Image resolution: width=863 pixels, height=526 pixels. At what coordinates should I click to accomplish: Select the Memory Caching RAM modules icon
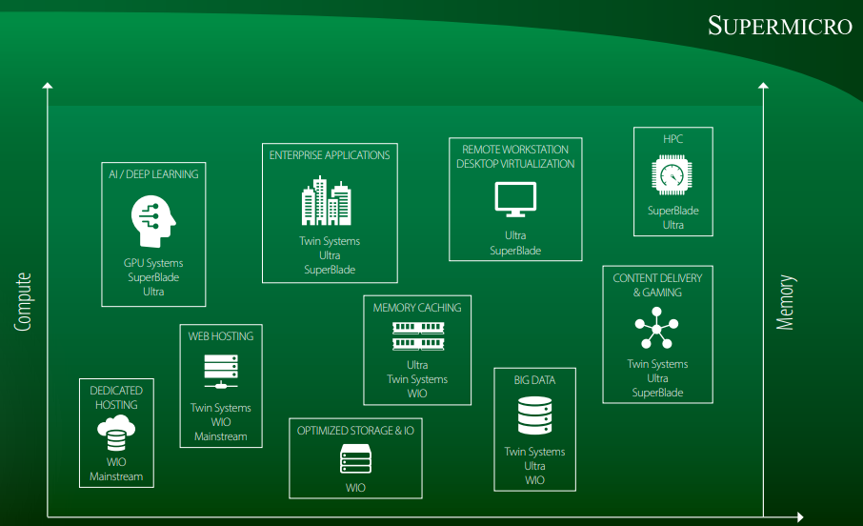point(417,335)
